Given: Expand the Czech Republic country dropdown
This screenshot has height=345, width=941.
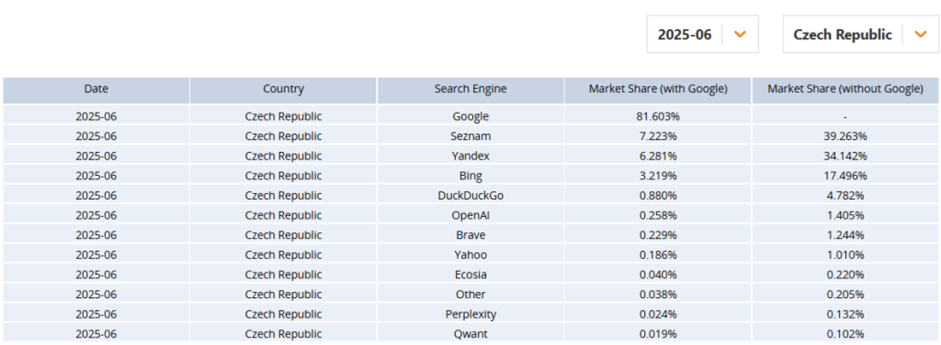Looking at the screenshot, I should click(x=860, y=34).
